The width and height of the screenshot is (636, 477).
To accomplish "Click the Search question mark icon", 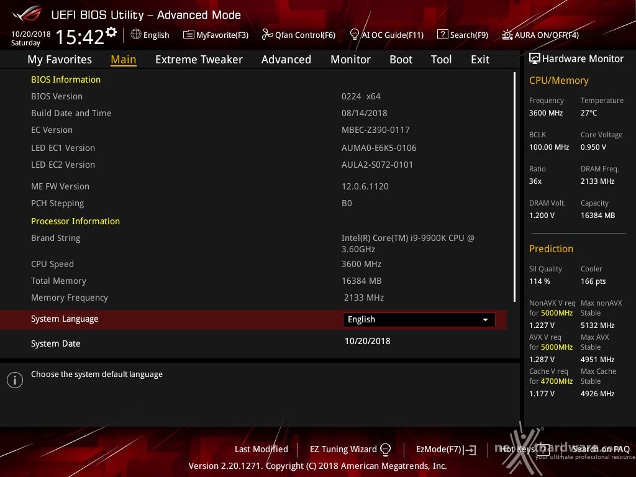I will (442, 35).
